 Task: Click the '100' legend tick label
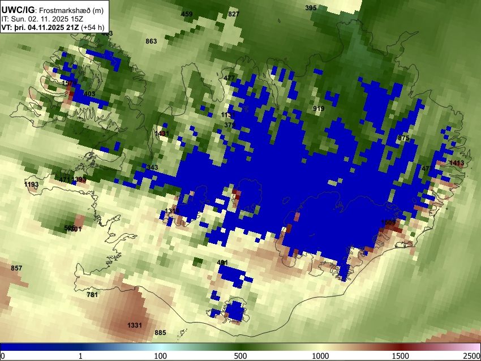(161, 356)
